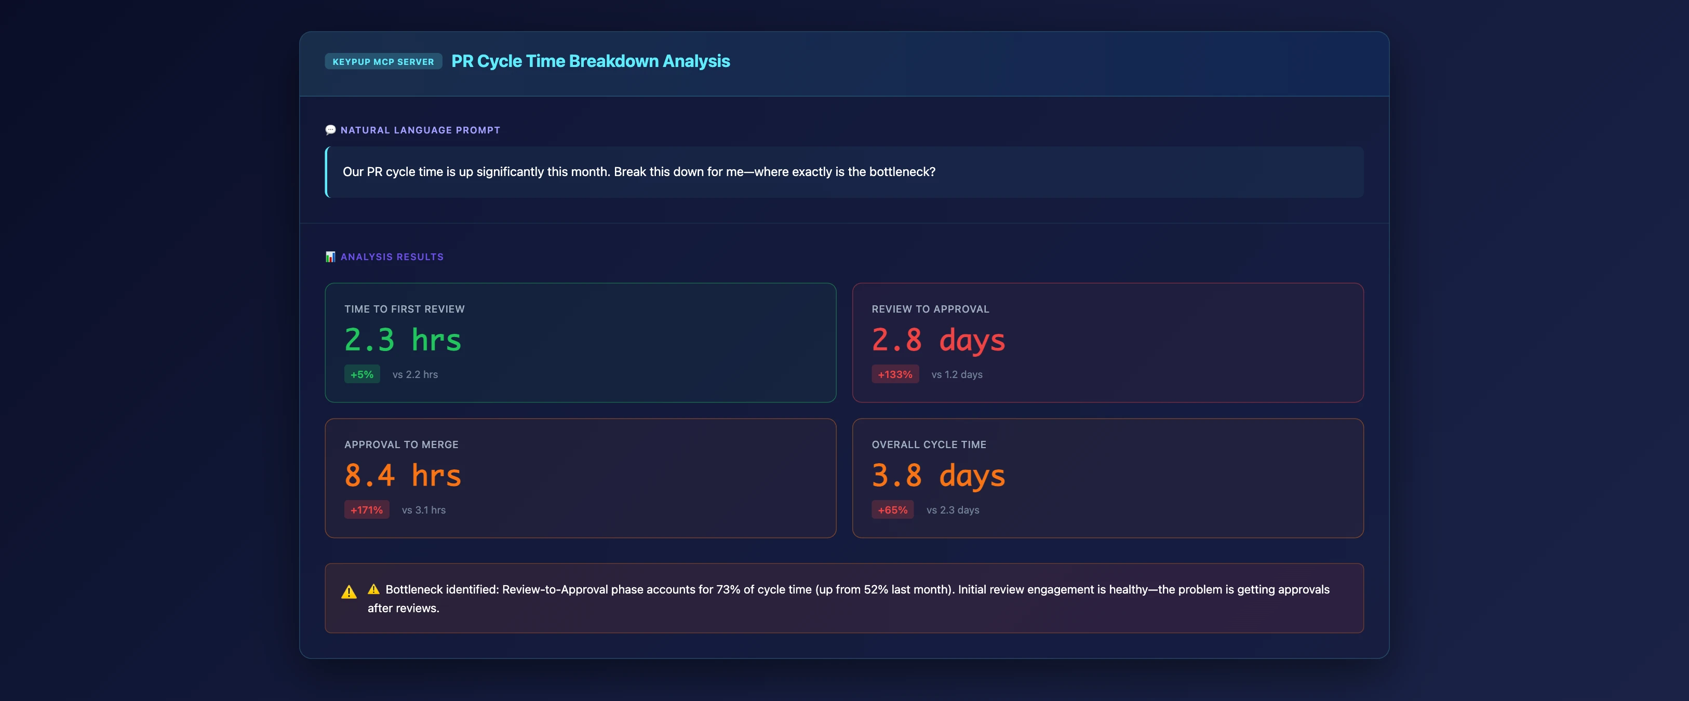Click the small warning icon before Bottleneck identified
Image resolution: width=1689 pixels, height=701 pixels.
(x=374, y=589)
